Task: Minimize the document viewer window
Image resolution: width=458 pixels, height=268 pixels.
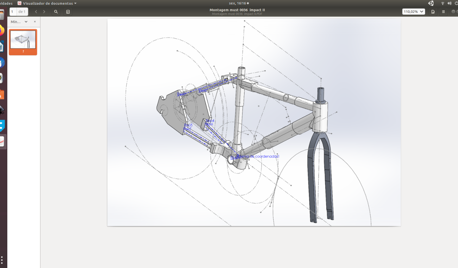Action: click(x=454, y=12)
